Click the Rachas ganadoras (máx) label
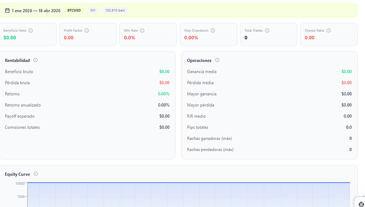Screen dimensions: 365x207 pos(209,138)
